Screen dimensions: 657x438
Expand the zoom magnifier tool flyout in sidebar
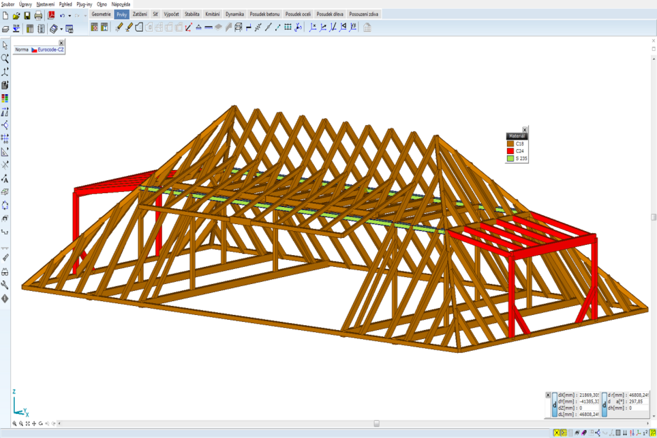click(x=5, y=59)
